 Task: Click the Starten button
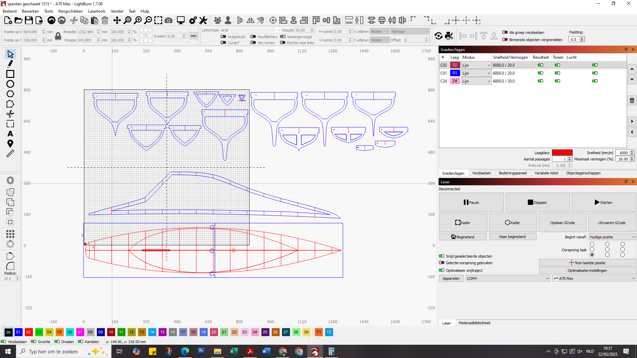[x=603, y=202]
